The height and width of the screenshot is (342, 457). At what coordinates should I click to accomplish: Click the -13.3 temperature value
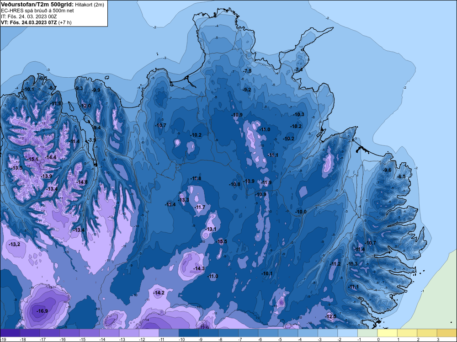(x=184, y=200)
